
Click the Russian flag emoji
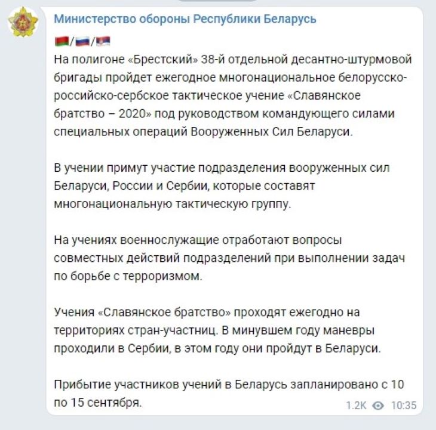point(82,41)
